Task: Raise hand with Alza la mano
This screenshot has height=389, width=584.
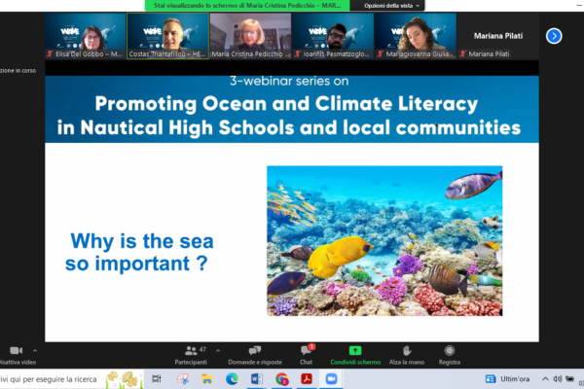Action: 405,353
